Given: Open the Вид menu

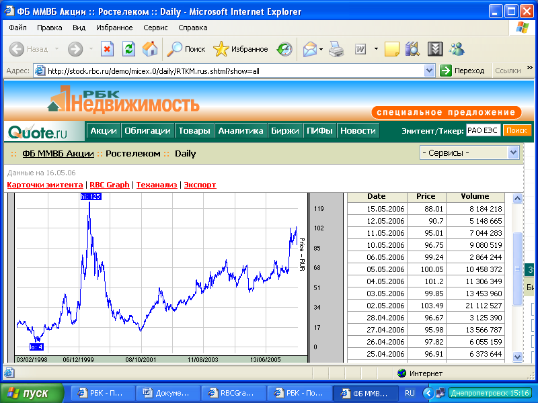Looking at the screenshot, I should click(x=79, y=28).
